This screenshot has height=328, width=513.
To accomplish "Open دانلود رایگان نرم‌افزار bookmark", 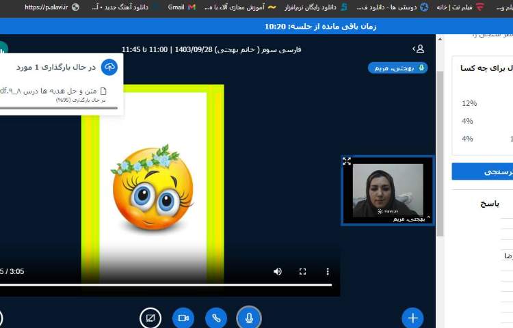I will click(316, 7).
